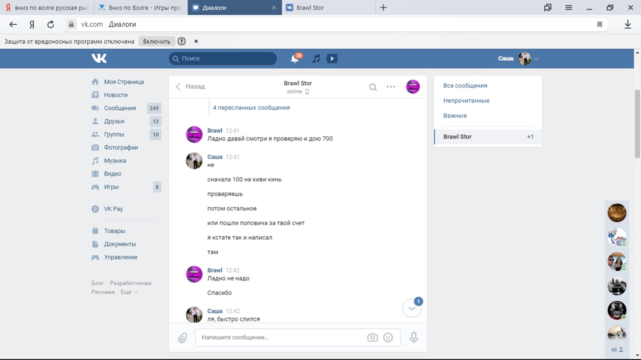Search within the Brawl Stor conversation
641x360 pixels.
click(x=373, y=87)
